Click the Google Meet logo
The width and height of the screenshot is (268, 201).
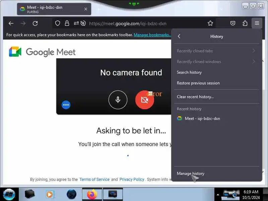click(42, 52)
